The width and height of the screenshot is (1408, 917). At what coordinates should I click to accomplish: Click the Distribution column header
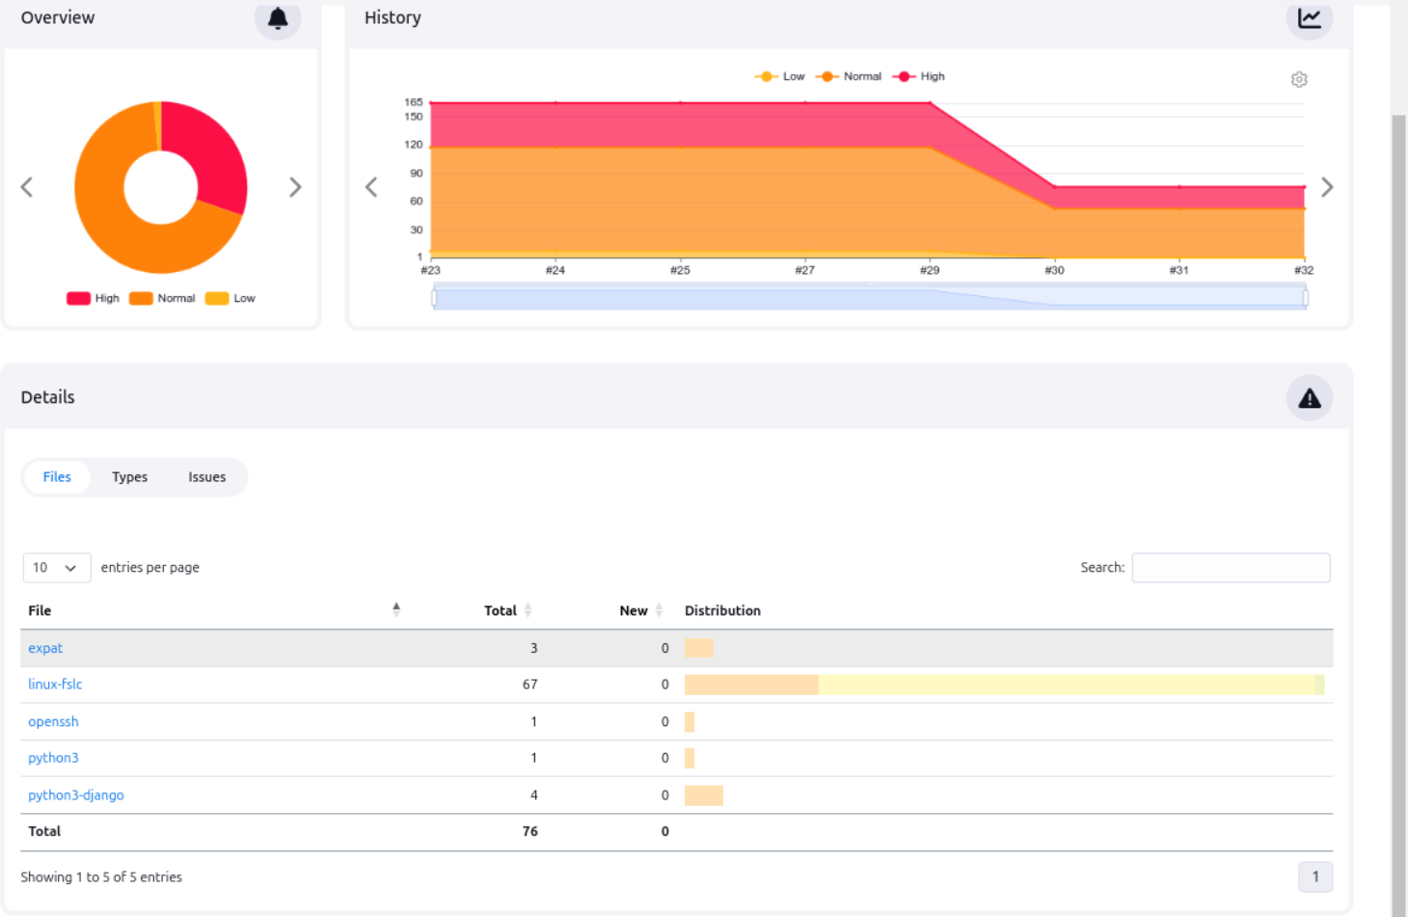point(722,610)
